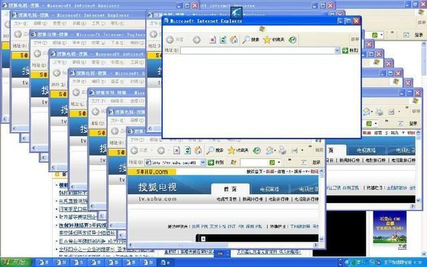Click Forward arrow in blank Internet Explorer window
The image size is (427, 267).
tap(196, 40)
